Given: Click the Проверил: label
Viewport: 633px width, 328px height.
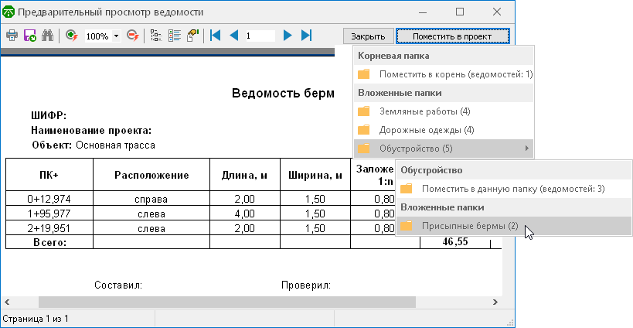Looking at the screenshot, I should 306,285.
